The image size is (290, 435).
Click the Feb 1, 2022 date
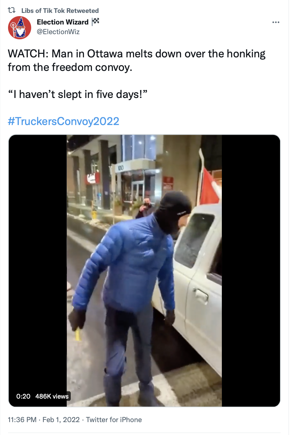click(x=61, y=420)
